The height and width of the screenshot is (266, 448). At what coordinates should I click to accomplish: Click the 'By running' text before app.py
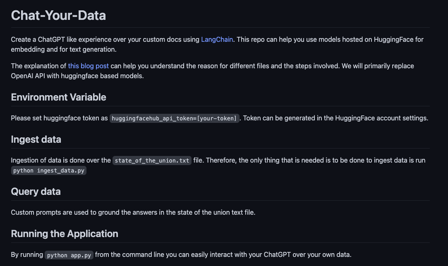tap(27, 254)
